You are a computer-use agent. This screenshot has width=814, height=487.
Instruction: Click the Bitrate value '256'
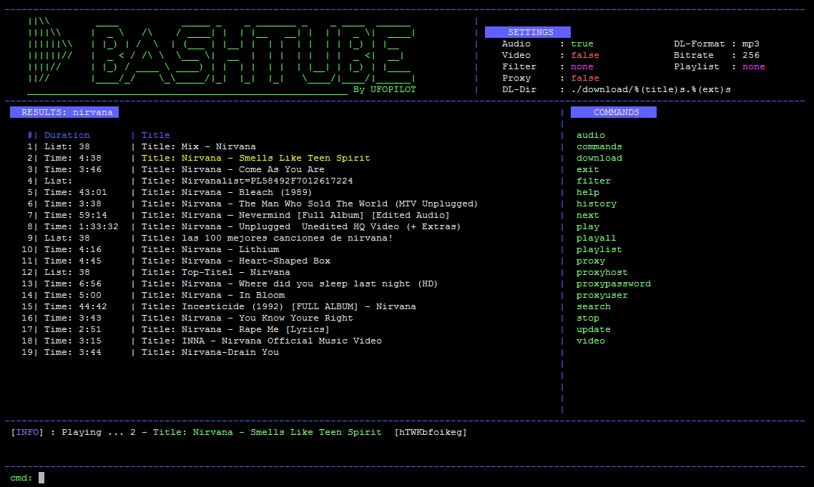750,56
